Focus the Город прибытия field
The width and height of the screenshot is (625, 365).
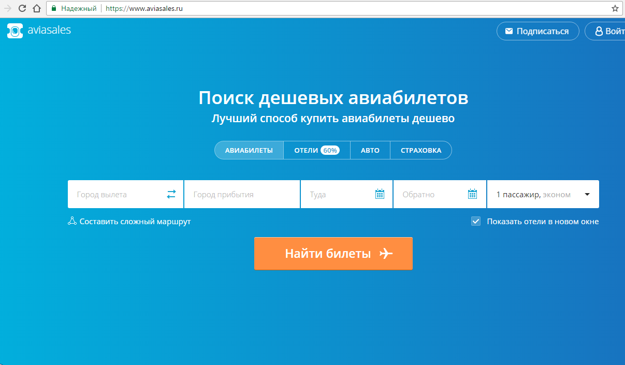coord(241,195)
